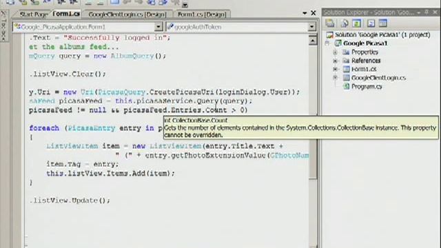
Task: Refresh the Solution Explorer tree
Action: pos(357,23)
